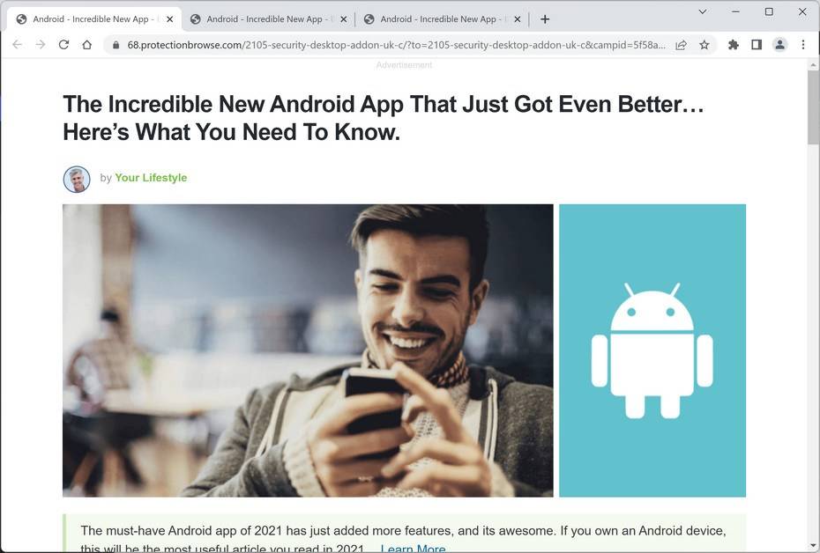Open Chrome three-dot menu

tap(803, 45)
